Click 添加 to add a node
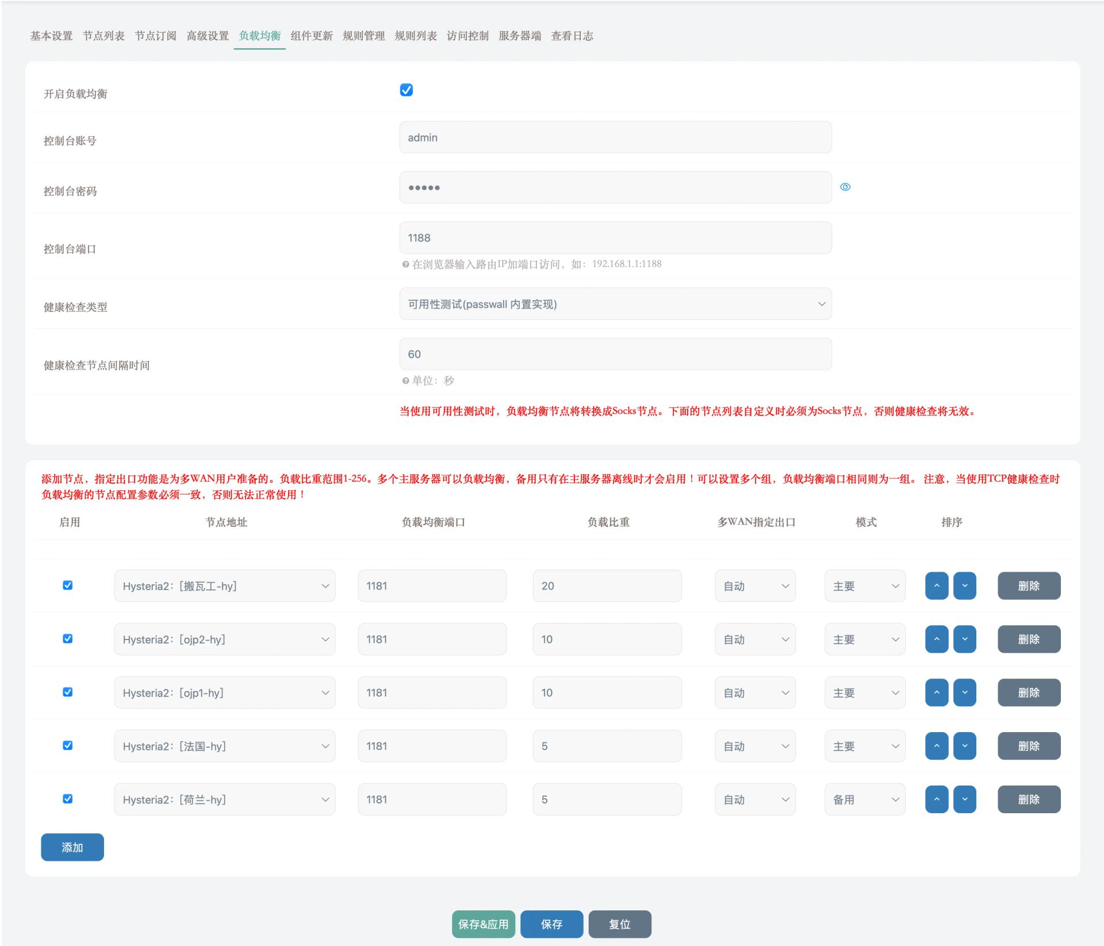The width and height of the screenshot is (1104, 946). point(72,847)
